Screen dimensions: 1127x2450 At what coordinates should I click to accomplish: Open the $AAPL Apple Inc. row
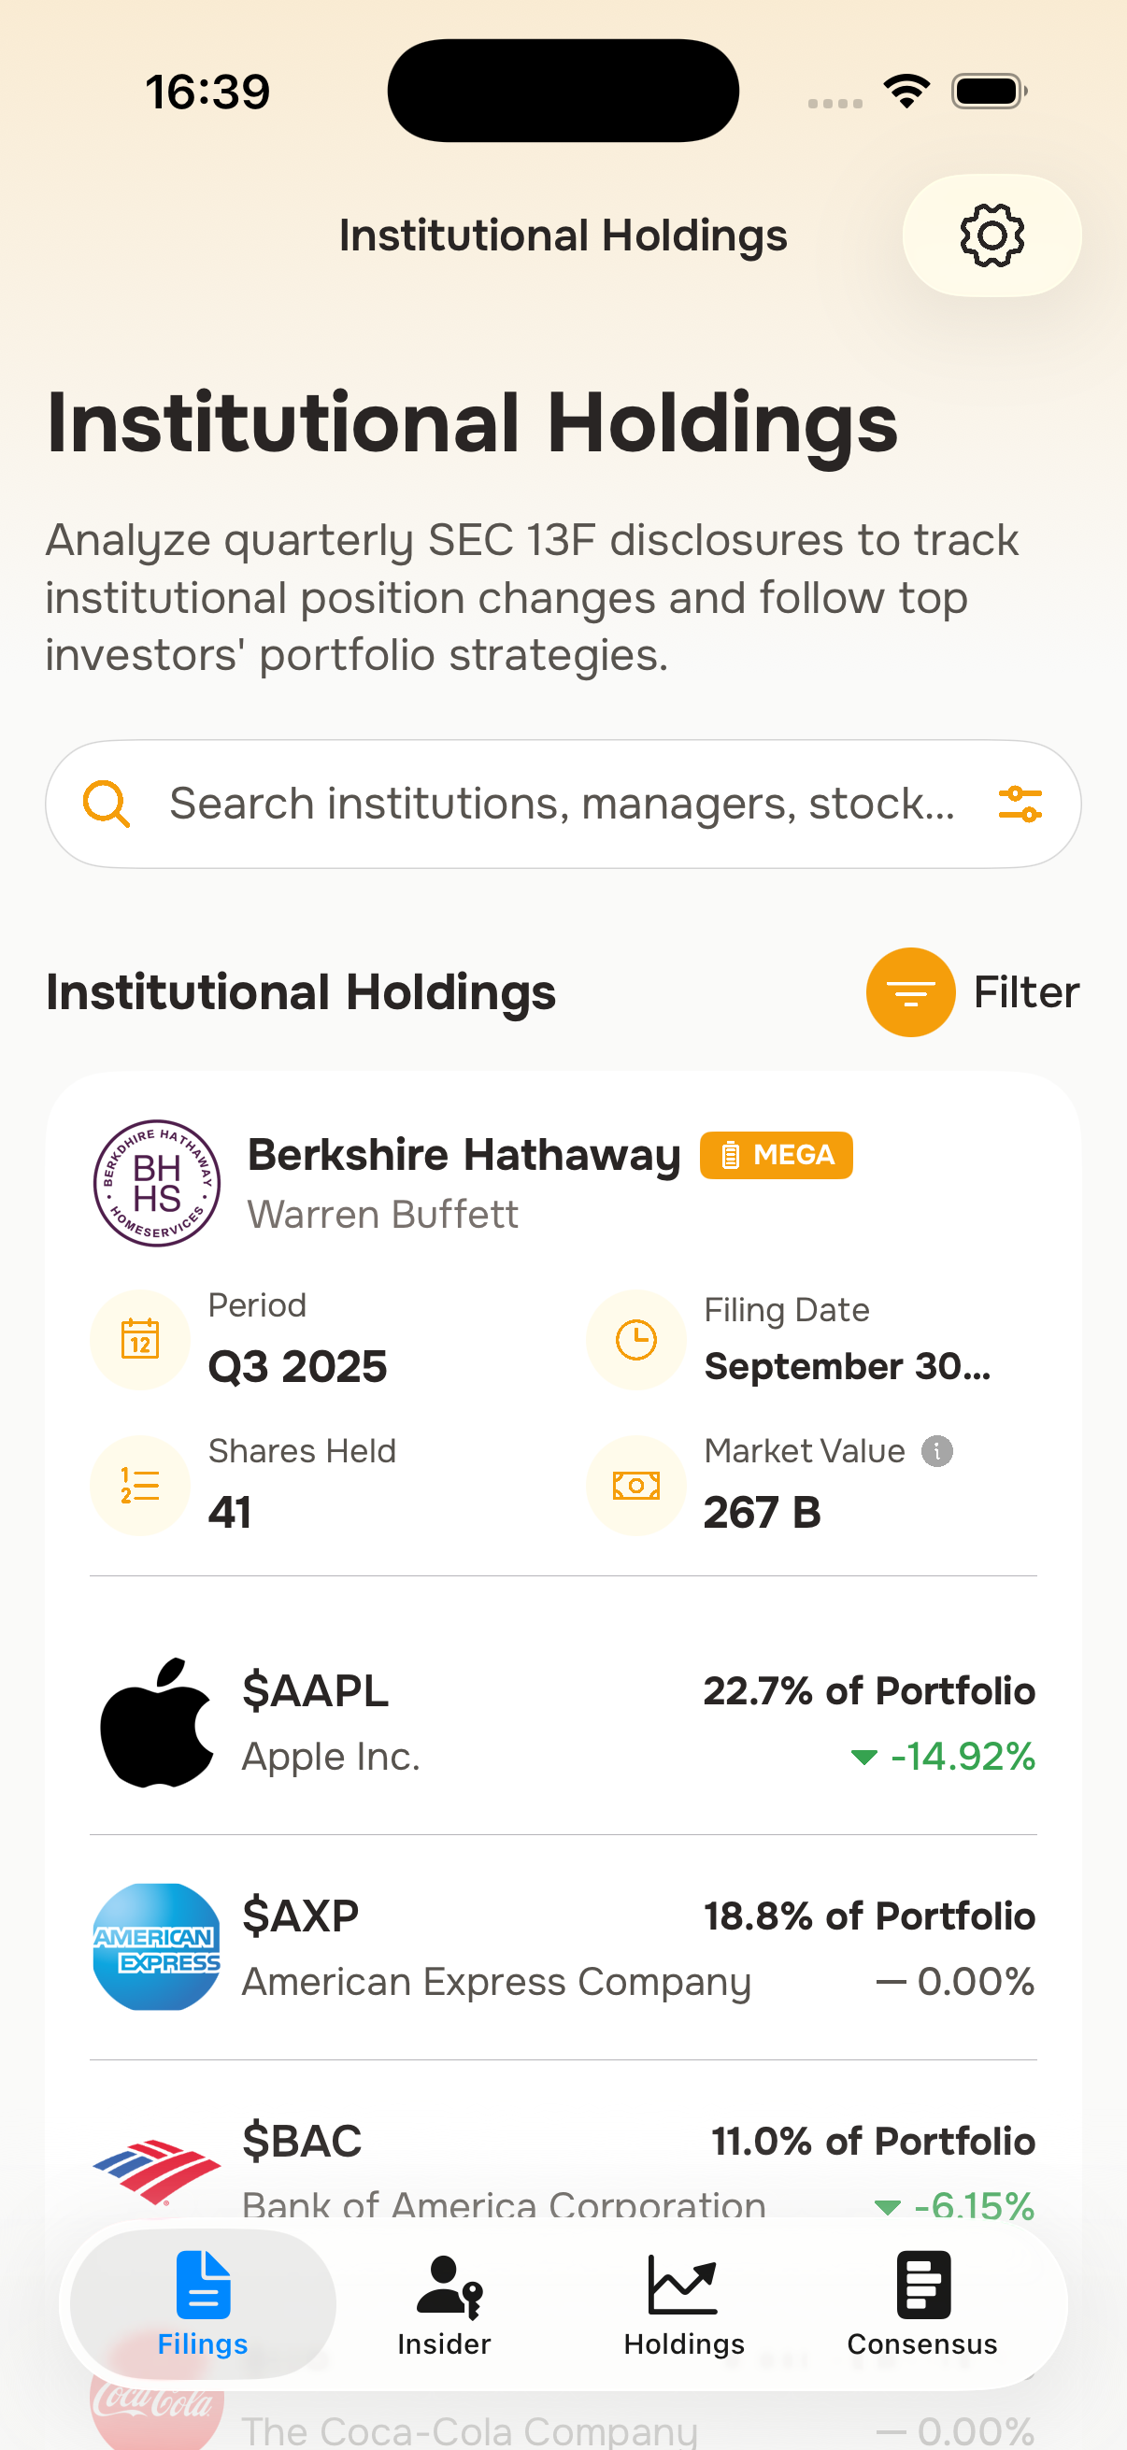(563, 1721)
